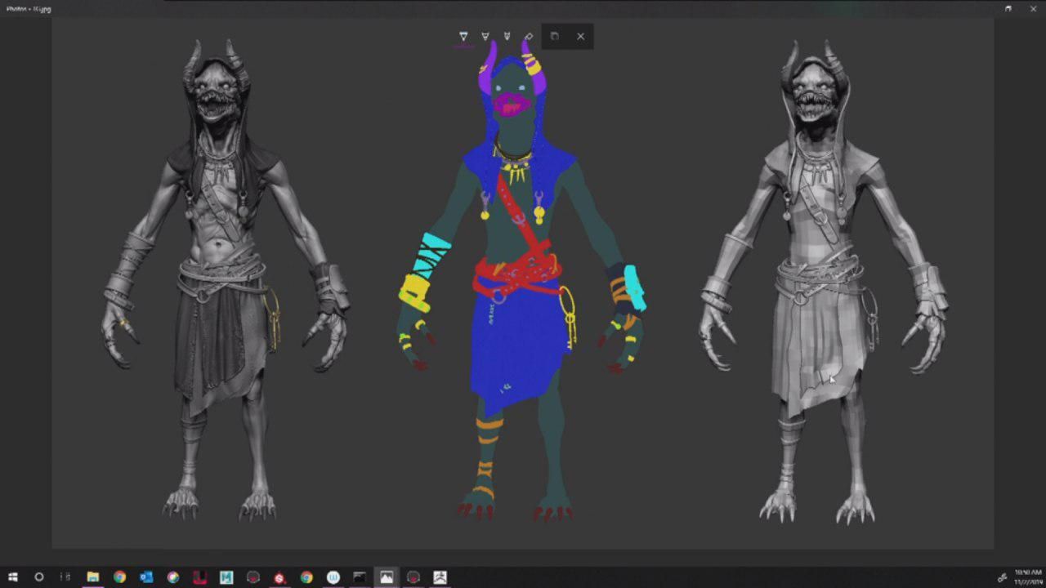Select the pencil drawing tool
1046x588 pixels.
(485, 37)
